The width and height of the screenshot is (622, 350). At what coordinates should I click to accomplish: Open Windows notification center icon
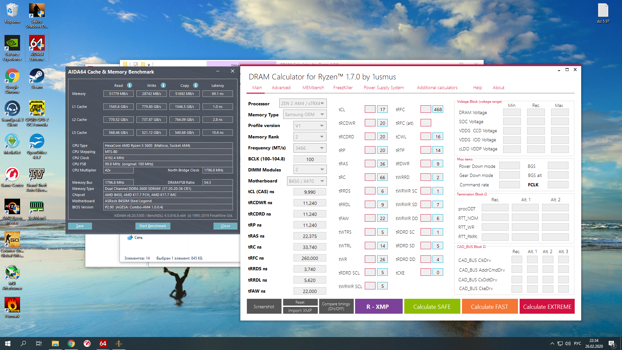[612, 344]
